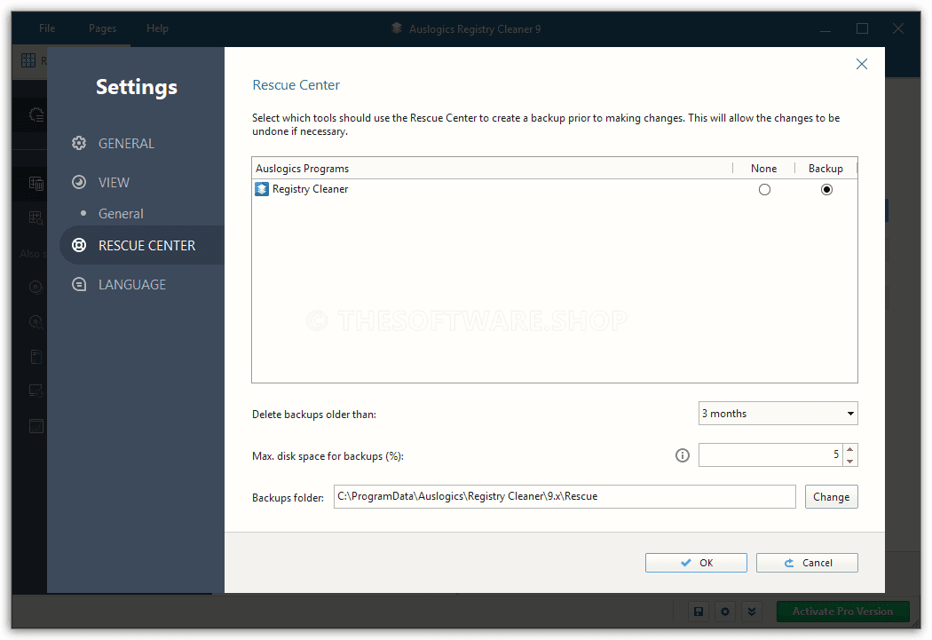Click the None column header
The width and height of the screenshot is (932, 640).
[763, 168]
